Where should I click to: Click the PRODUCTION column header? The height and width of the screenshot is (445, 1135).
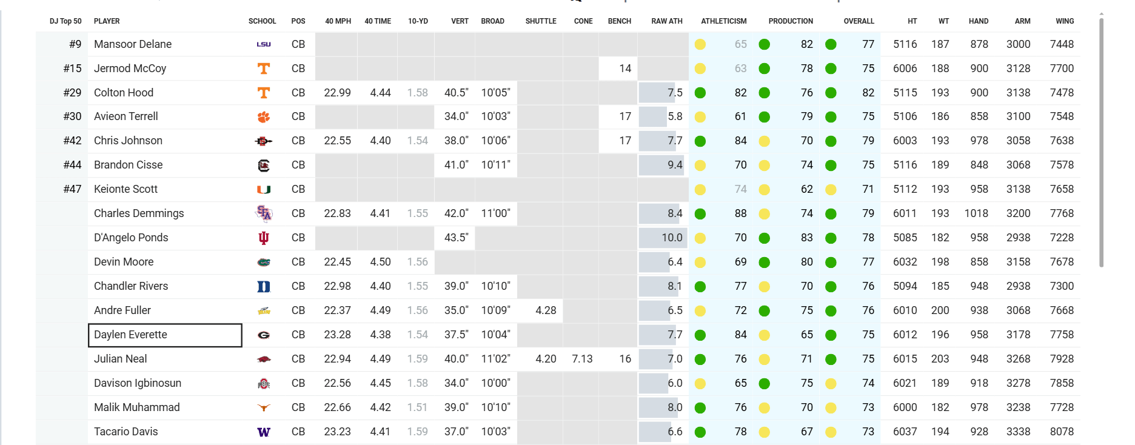point(791,21)
